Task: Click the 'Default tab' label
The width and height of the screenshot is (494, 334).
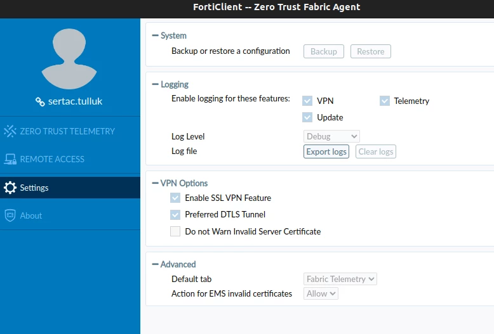Action: [x=191, y=279]
